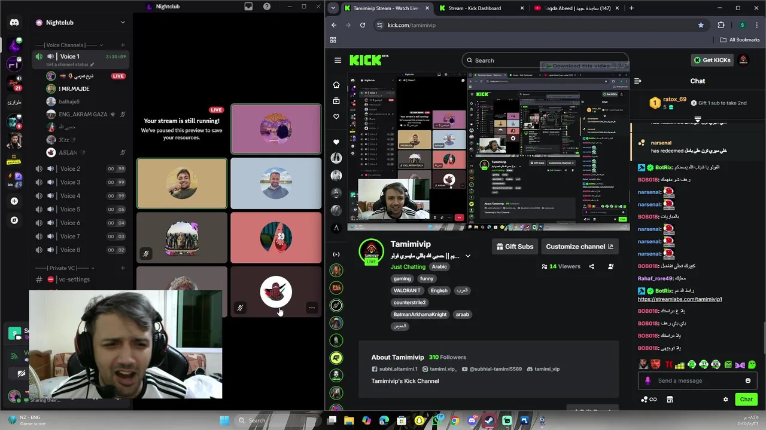Open Kick hamburger menu icon
This screenshot has width=766, height=430.
(x=338, y=60)
